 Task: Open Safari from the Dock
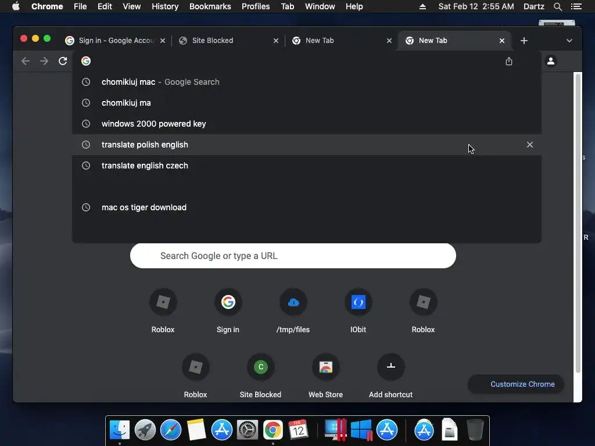click(x=171, y=430)
